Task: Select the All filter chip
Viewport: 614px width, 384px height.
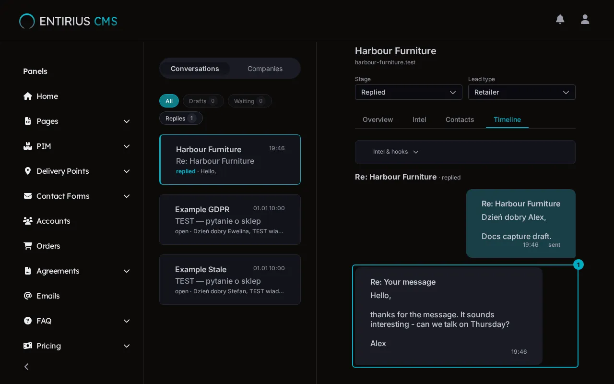Action: tap(169, 101)
